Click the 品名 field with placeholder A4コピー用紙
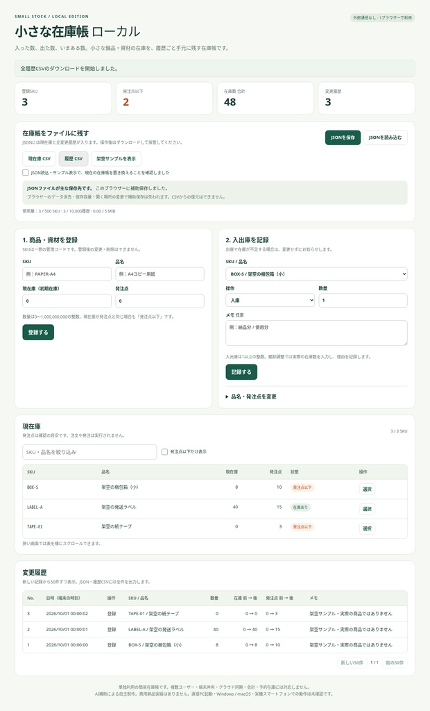 click(x=160, y=274)
